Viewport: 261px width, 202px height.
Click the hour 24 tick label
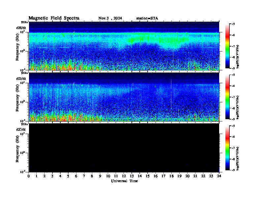tap(219, 176)
